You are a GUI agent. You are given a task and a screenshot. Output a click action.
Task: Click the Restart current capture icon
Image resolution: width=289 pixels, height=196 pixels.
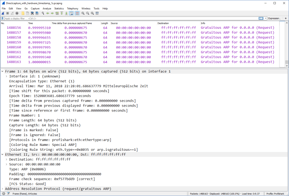pos(12,13)
